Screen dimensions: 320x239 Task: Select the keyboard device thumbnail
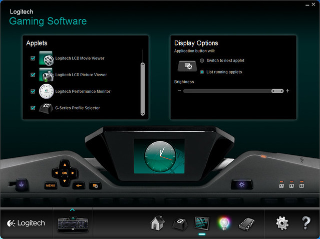point(73,224)
